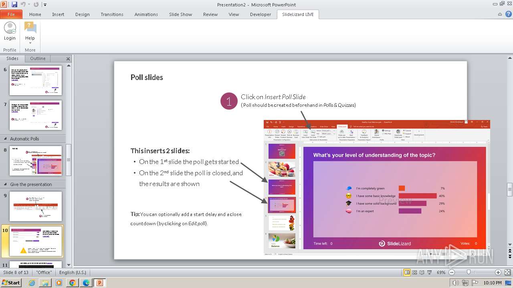Open the undo history dropdown arrow

point(29,5)
